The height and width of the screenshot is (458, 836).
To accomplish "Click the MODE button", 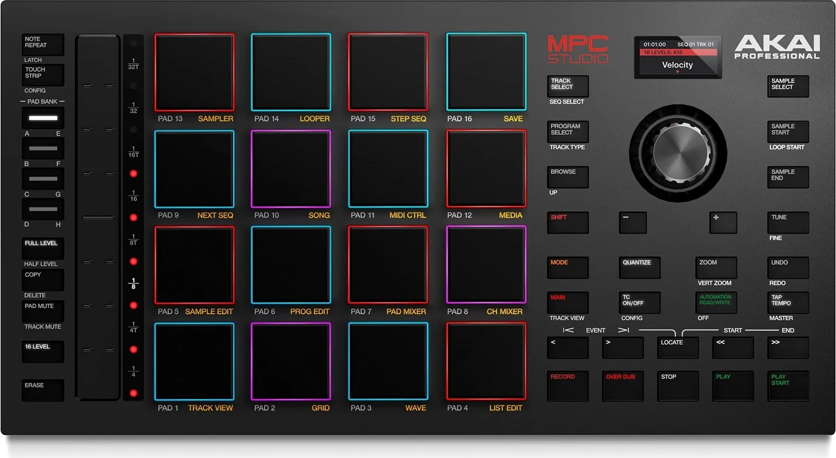I will pos(568,268).
